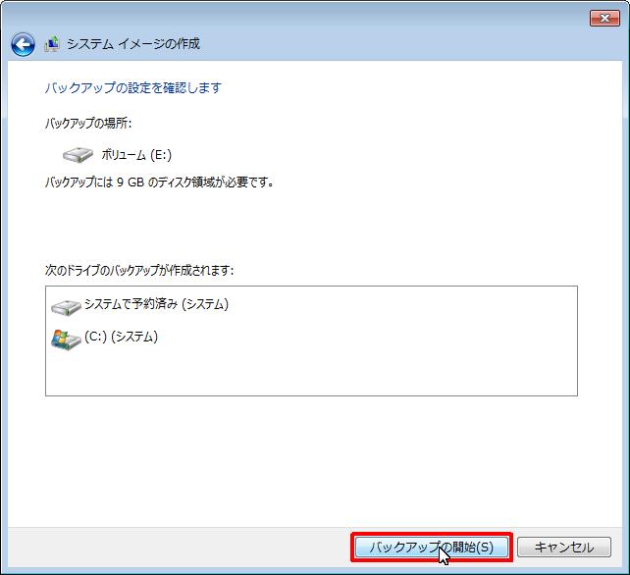Click the バックアップの設定を確認します heading

(x=133, y=87)
